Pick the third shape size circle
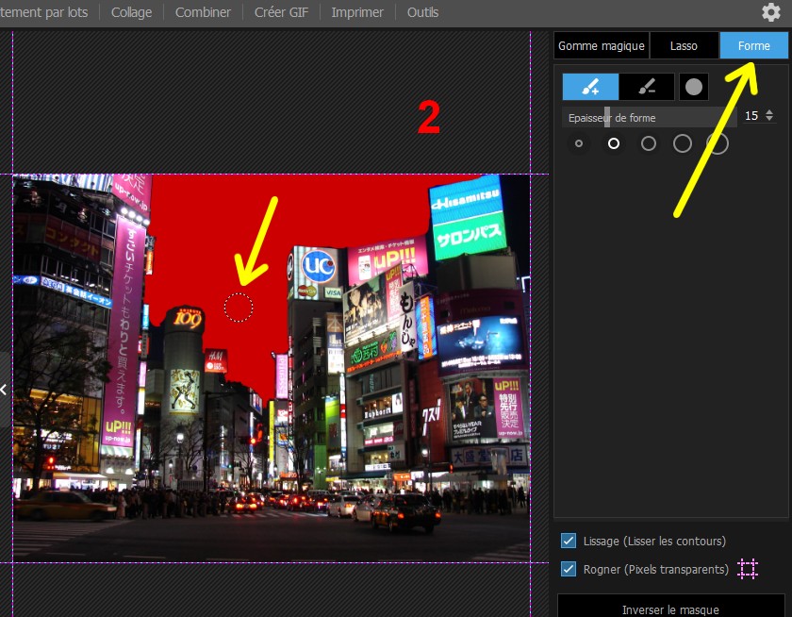Image resolution: width=792 pixels, height=617 pixels. (x=649, y=143)
